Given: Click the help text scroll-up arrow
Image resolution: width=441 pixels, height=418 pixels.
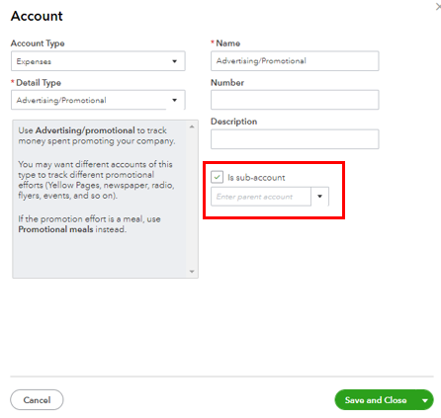Looking at the screenshot, I should [x=192, y=126].
